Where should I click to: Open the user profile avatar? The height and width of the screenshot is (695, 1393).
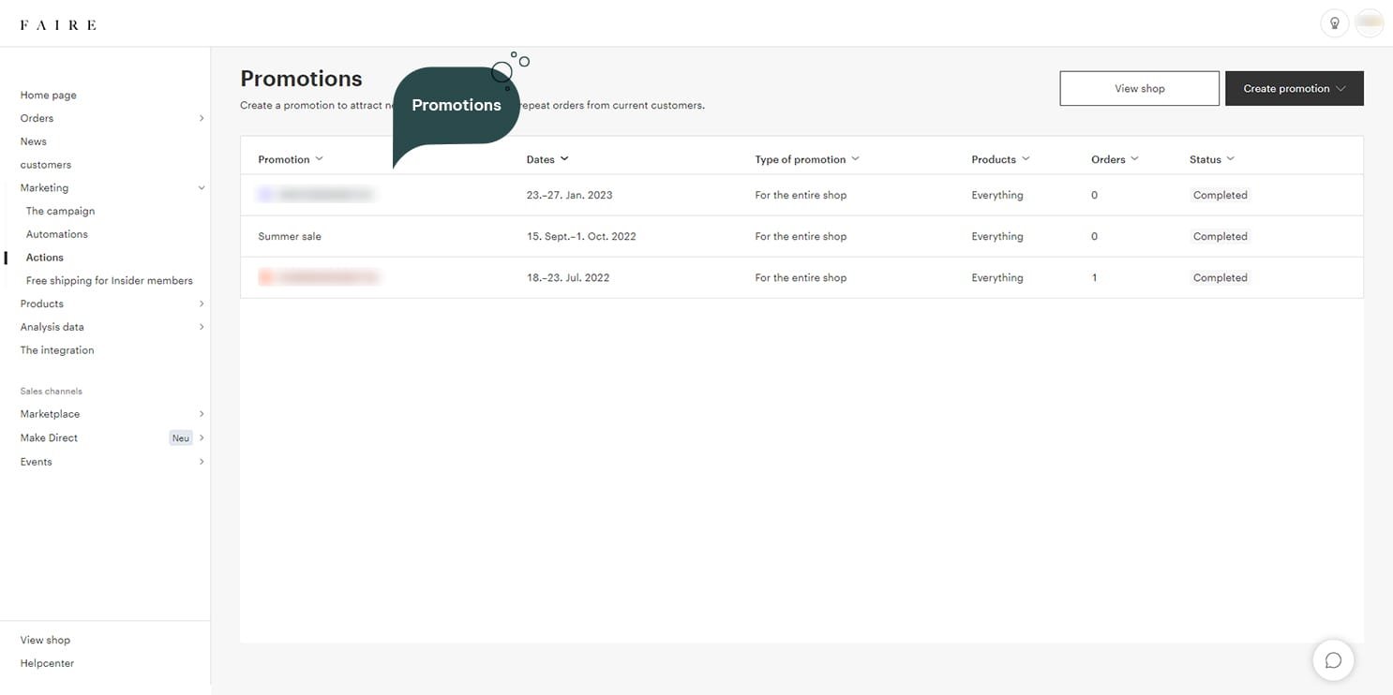[x=1370, y=23]
